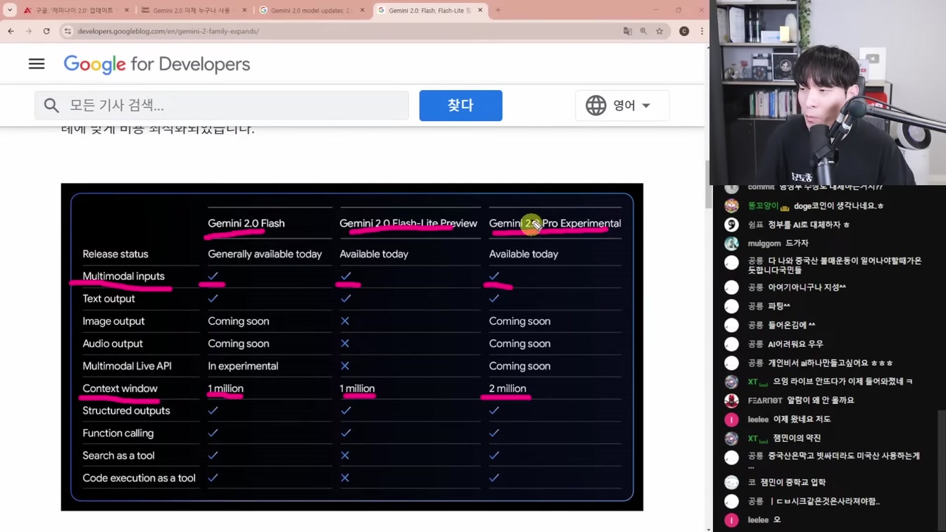Reload the page with refresh icon
946x532 pixels.
(46, 31)
